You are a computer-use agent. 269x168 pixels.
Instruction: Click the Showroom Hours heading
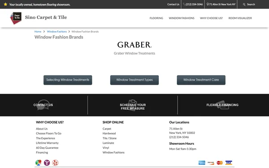[182, 143]
